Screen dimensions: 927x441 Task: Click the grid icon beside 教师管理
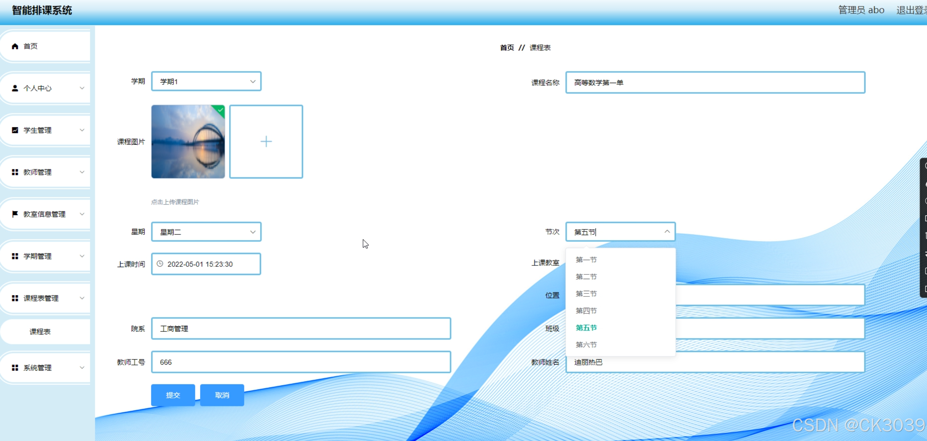tap(15, 172)
